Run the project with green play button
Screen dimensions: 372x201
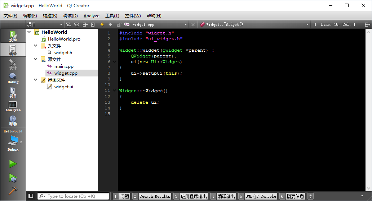point(13,164)
